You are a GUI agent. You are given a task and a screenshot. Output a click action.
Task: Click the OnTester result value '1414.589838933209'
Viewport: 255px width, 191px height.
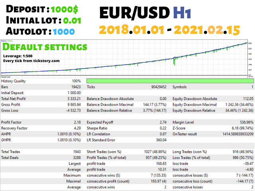pyautogui.click(x=238, y=134)
